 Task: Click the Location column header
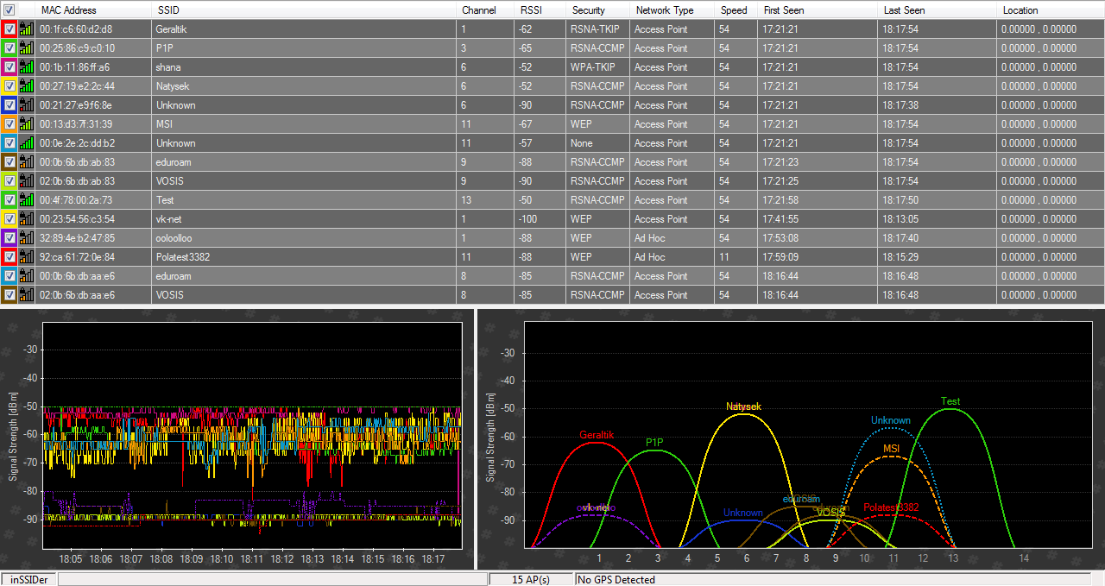click(1051, 9)
